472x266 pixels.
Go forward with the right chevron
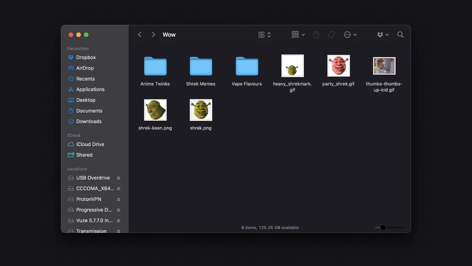[153, 35]
